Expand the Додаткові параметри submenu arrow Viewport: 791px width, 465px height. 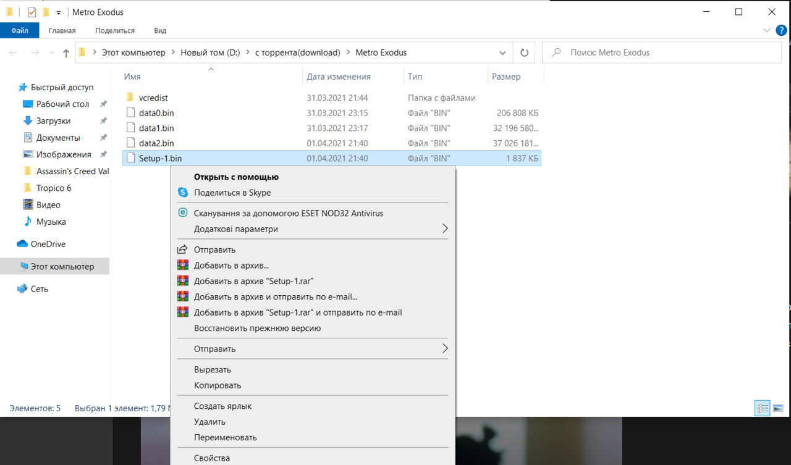click(x=445, y=229)
